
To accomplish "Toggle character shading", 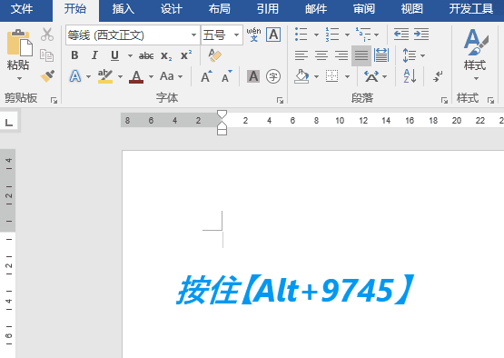I will pos(253,76).
